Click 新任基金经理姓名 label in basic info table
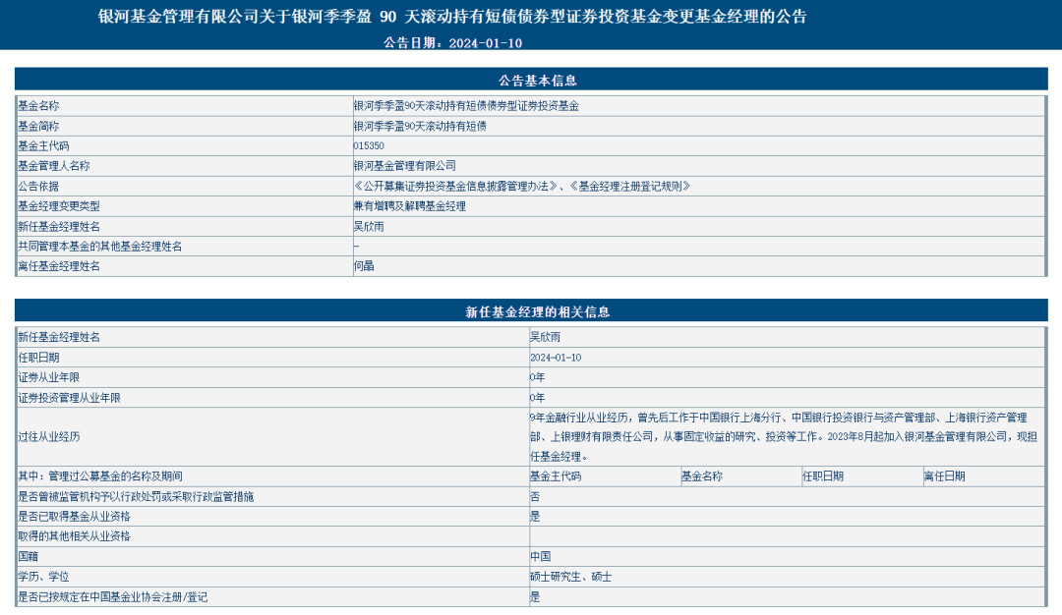Image resolution: width=1062 pixels, height=615 pixels. [x=59, y=227]
